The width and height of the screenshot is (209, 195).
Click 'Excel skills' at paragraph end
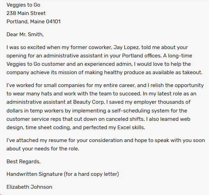pyautogui.click(x=131, y=127)
